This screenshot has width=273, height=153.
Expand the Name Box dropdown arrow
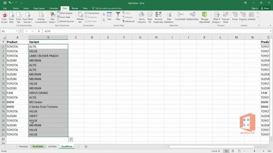click(16, 31)
